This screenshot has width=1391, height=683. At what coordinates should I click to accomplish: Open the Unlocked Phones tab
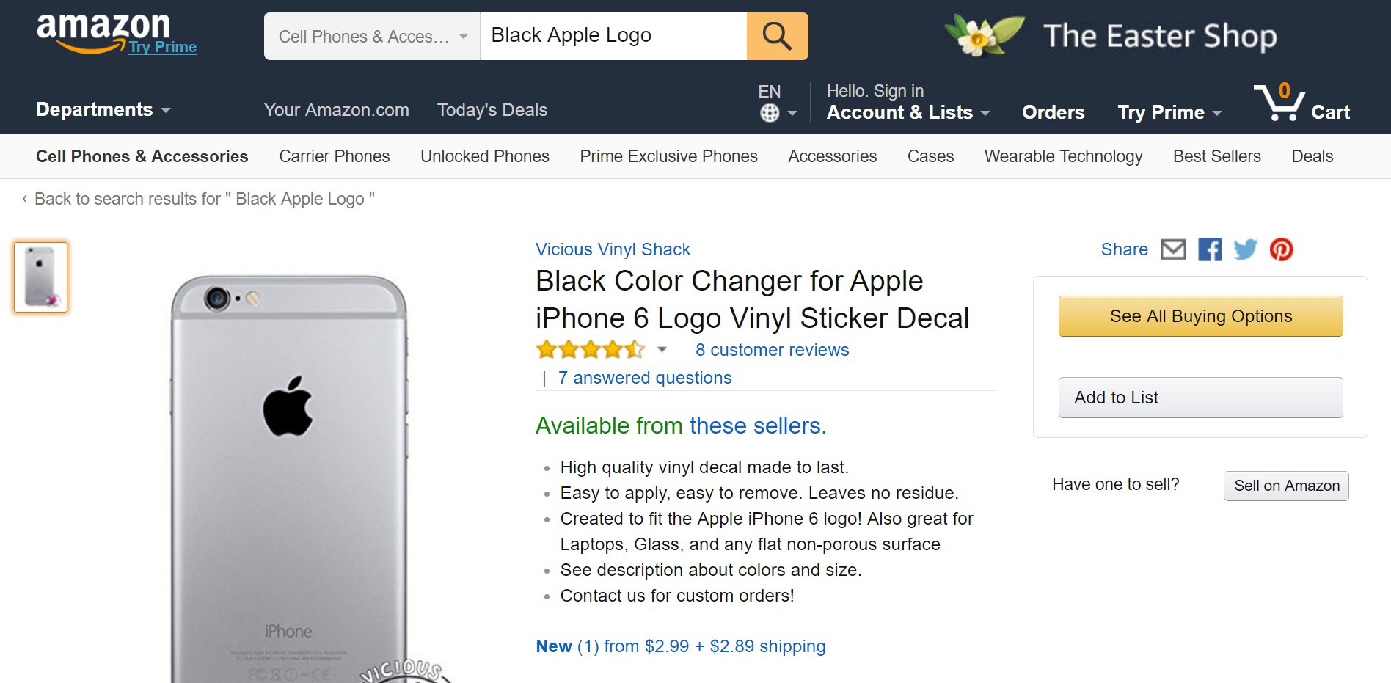pyautogui.click(x=484, y=156)
